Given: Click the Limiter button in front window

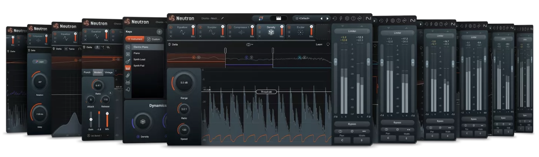Looking at the screenshot, I should pos(352,31).
